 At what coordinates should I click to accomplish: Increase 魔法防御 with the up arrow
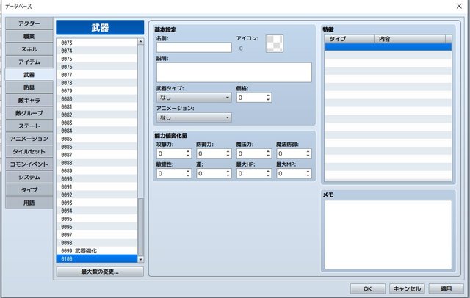click(x=308, y=151)
